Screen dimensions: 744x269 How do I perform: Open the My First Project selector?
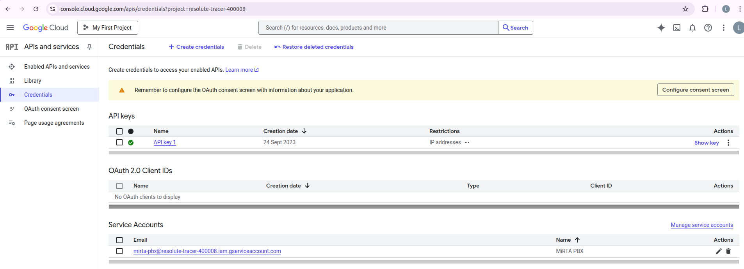tap(108, 28)
